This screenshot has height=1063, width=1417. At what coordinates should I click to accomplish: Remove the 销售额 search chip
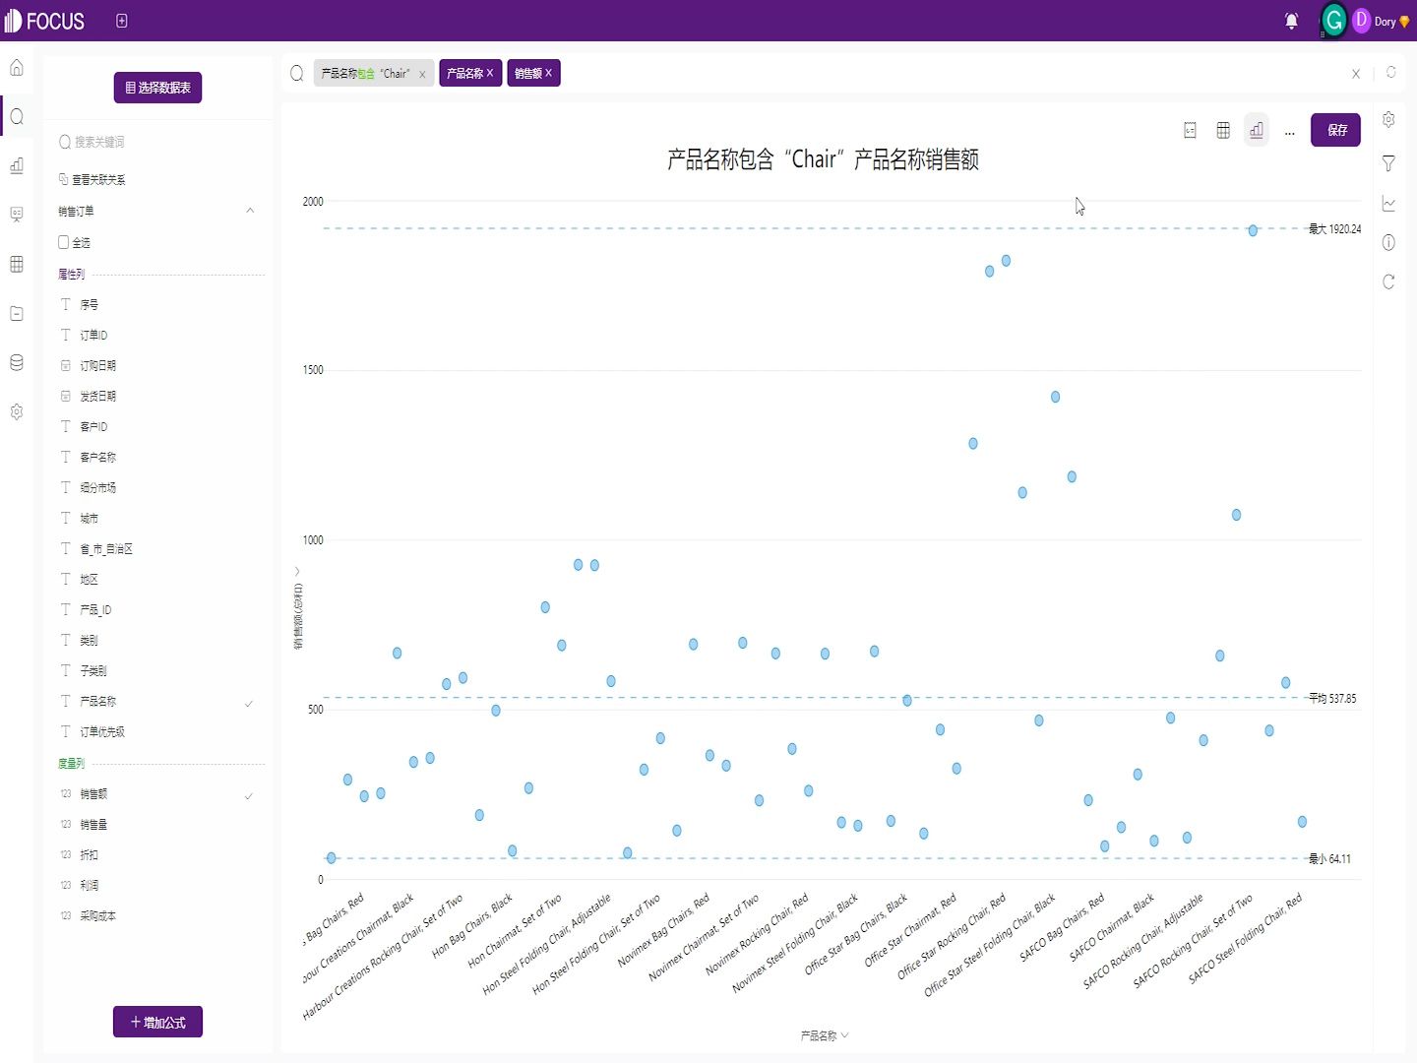[x=548, y=73]
